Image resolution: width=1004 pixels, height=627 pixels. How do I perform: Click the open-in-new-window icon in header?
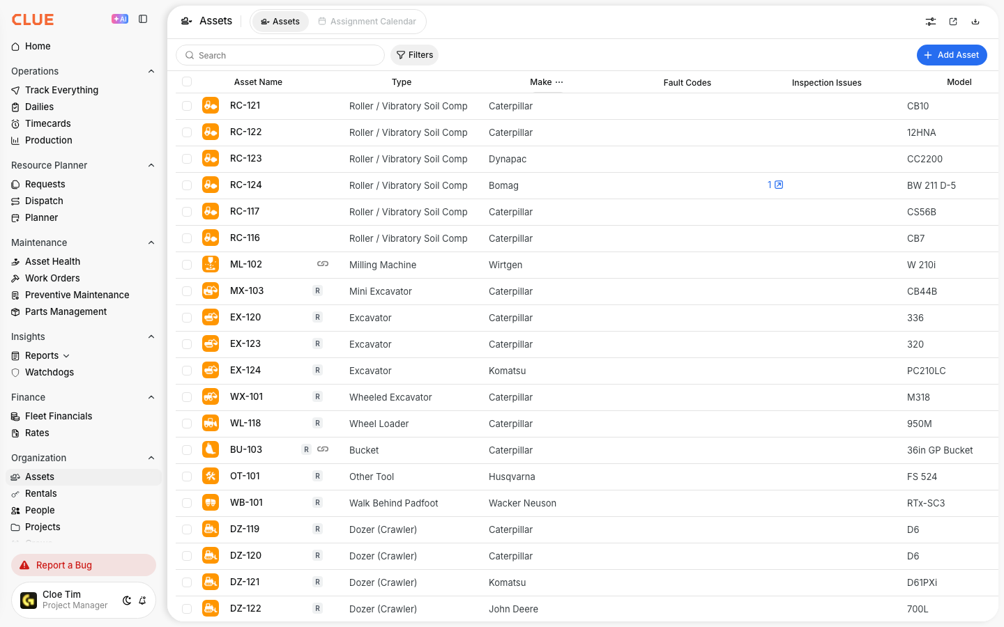click(953, 22)
